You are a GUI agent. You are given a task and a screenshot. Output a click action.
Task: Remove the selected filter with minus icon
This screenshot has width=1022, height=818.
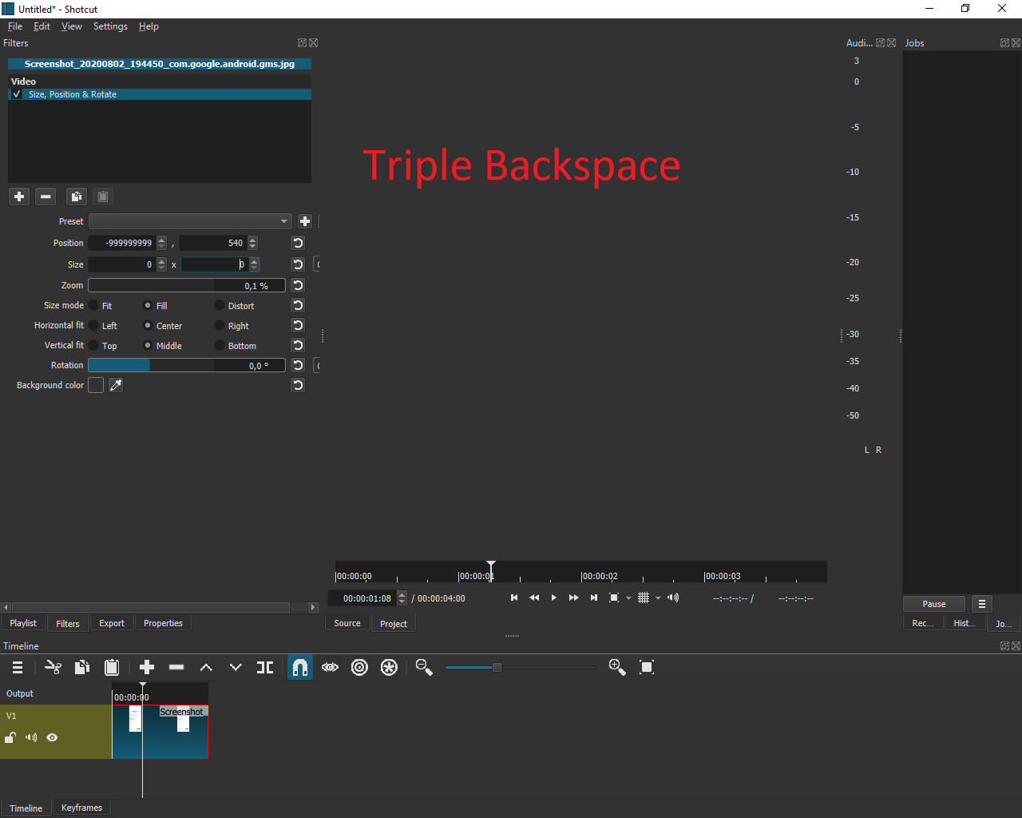[x=46, y=196]
